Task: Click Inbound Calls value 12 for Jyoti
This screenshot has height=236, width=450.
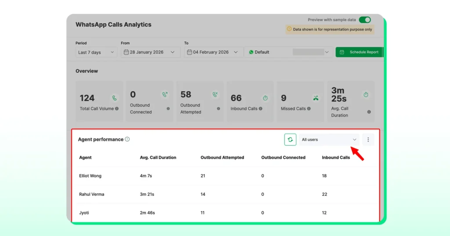Action: (324, 212)
